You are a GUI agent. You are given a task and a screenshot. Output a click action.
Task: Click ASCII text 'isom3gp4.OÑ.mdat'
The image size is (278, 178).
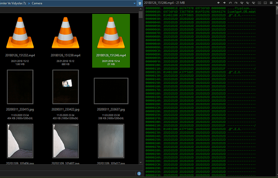coord(242,12)
